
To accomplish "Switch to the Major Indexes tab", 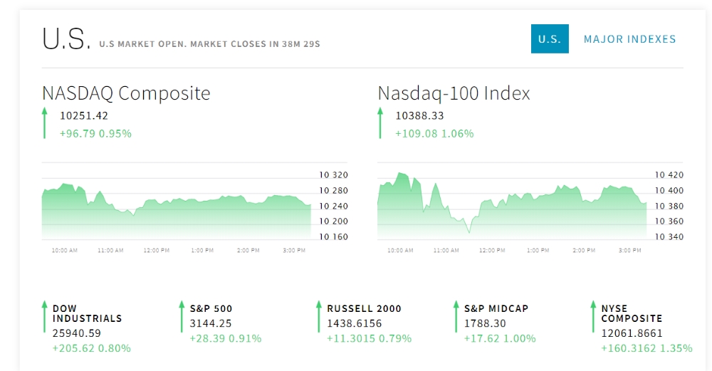I will click(x=629, y=39).
